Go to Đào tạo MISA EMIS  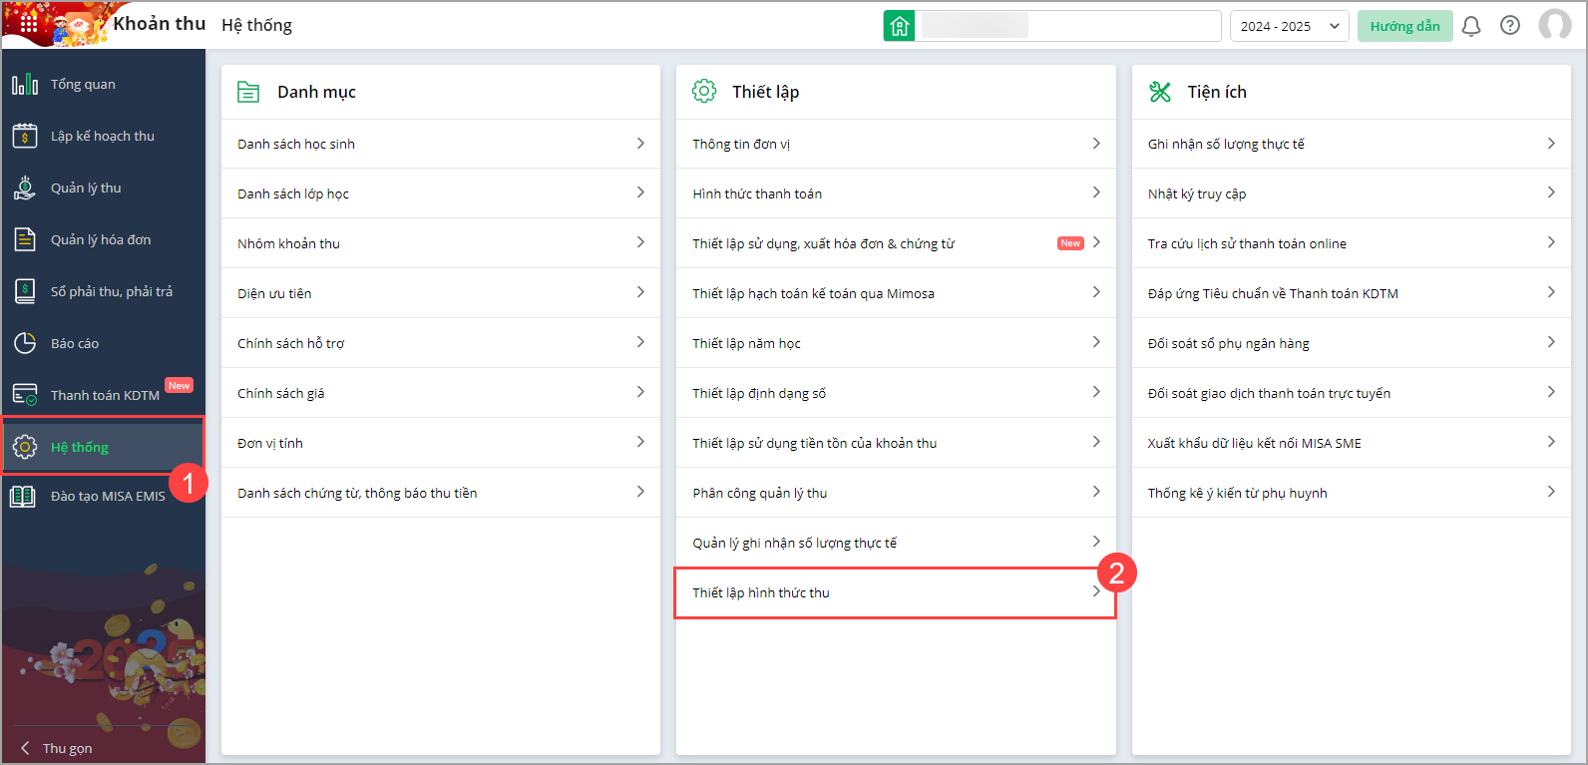[108, 496]
